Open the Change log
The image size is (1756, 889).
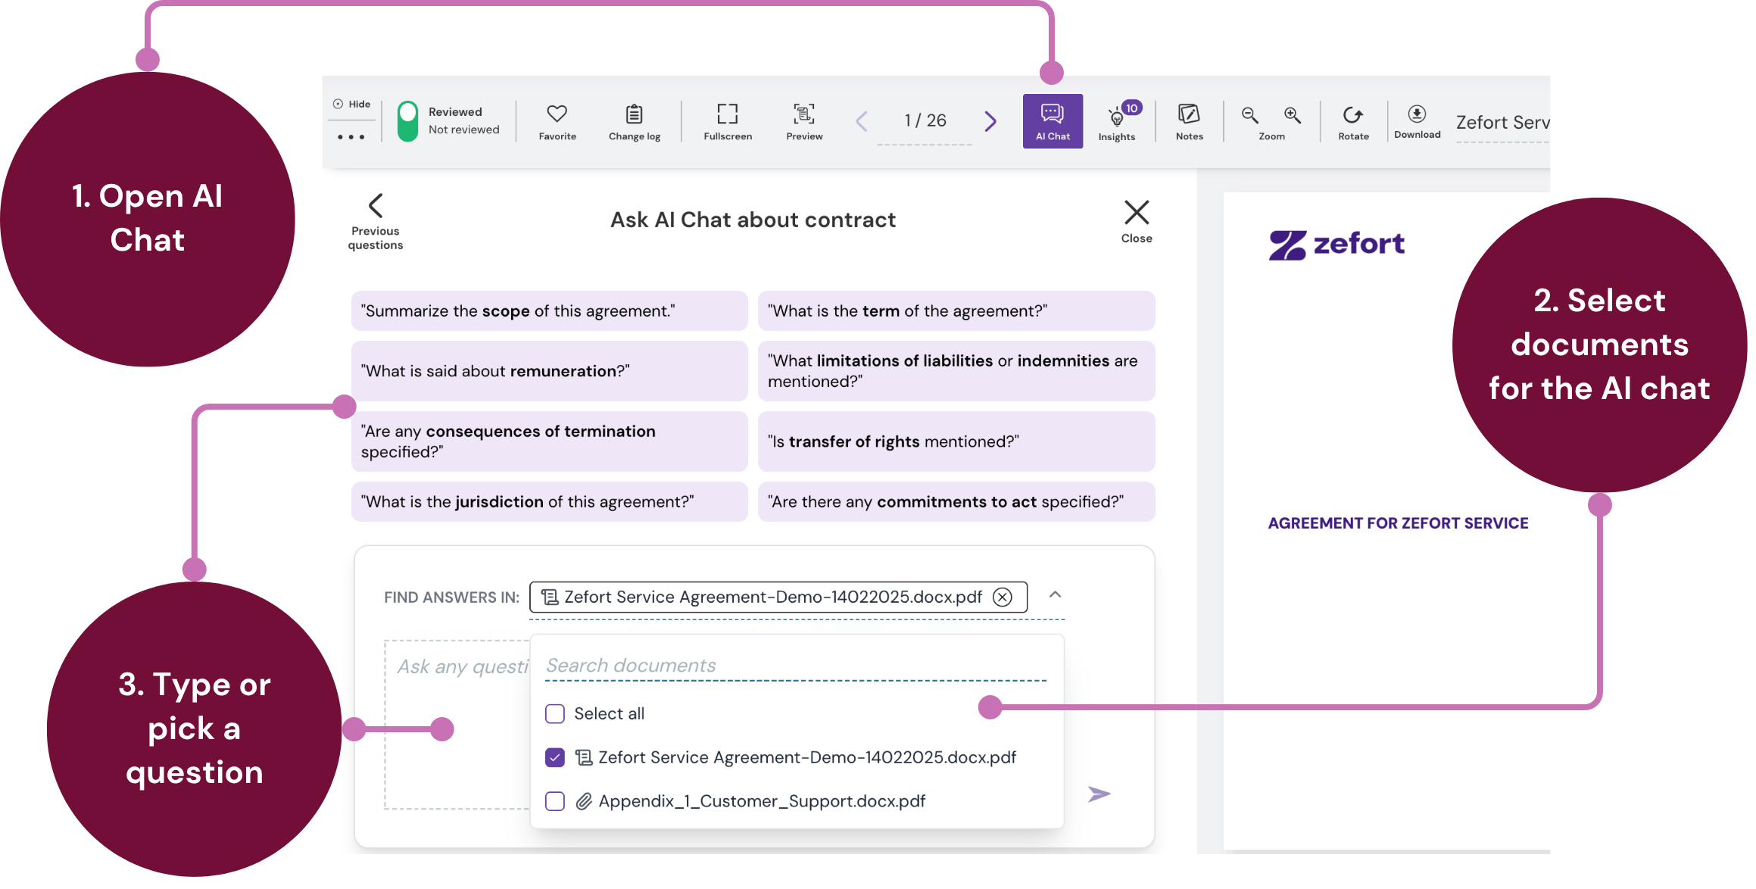point(635,122)
